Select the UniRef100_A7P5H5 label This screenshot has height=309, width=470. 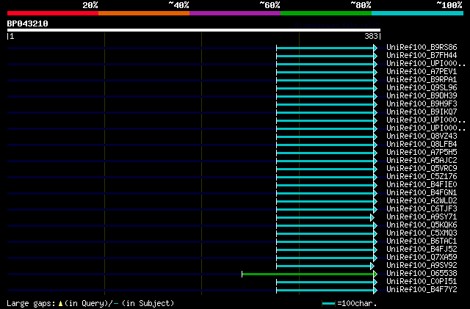click(422, 153)
